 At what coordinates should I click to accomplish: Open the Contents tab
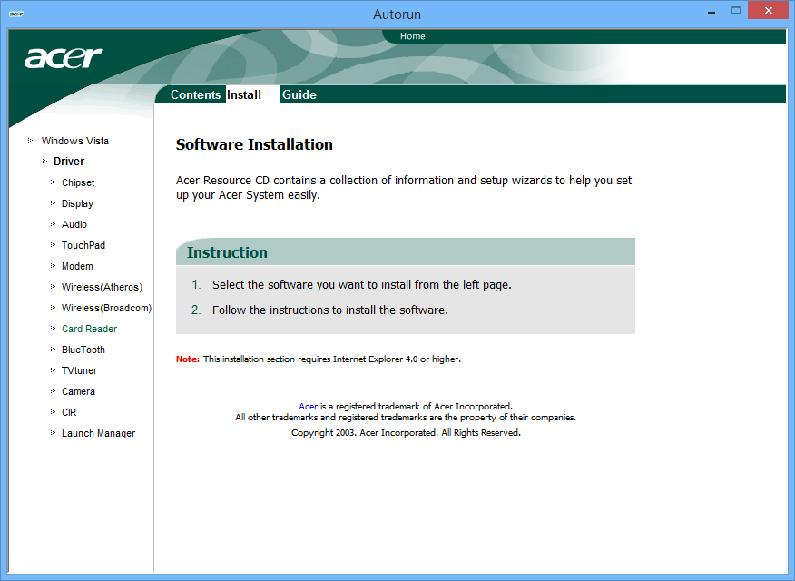pos(195,94)
